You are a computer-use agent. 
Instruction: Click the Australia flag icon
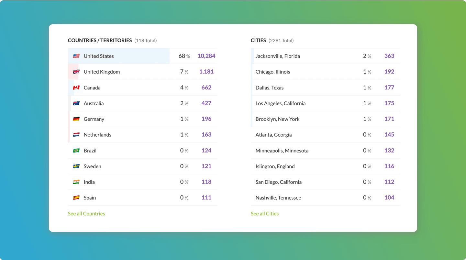click(76, 103)
